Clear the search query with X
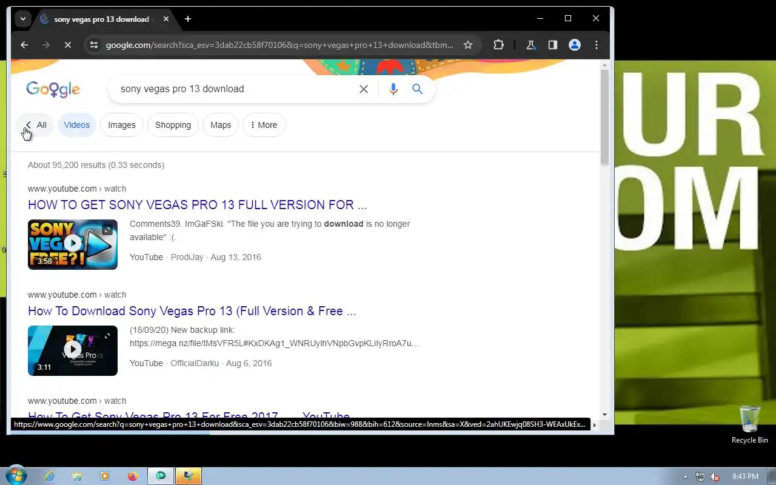The height and width of the screenshot is (485, 776). (x=364, y=89)
